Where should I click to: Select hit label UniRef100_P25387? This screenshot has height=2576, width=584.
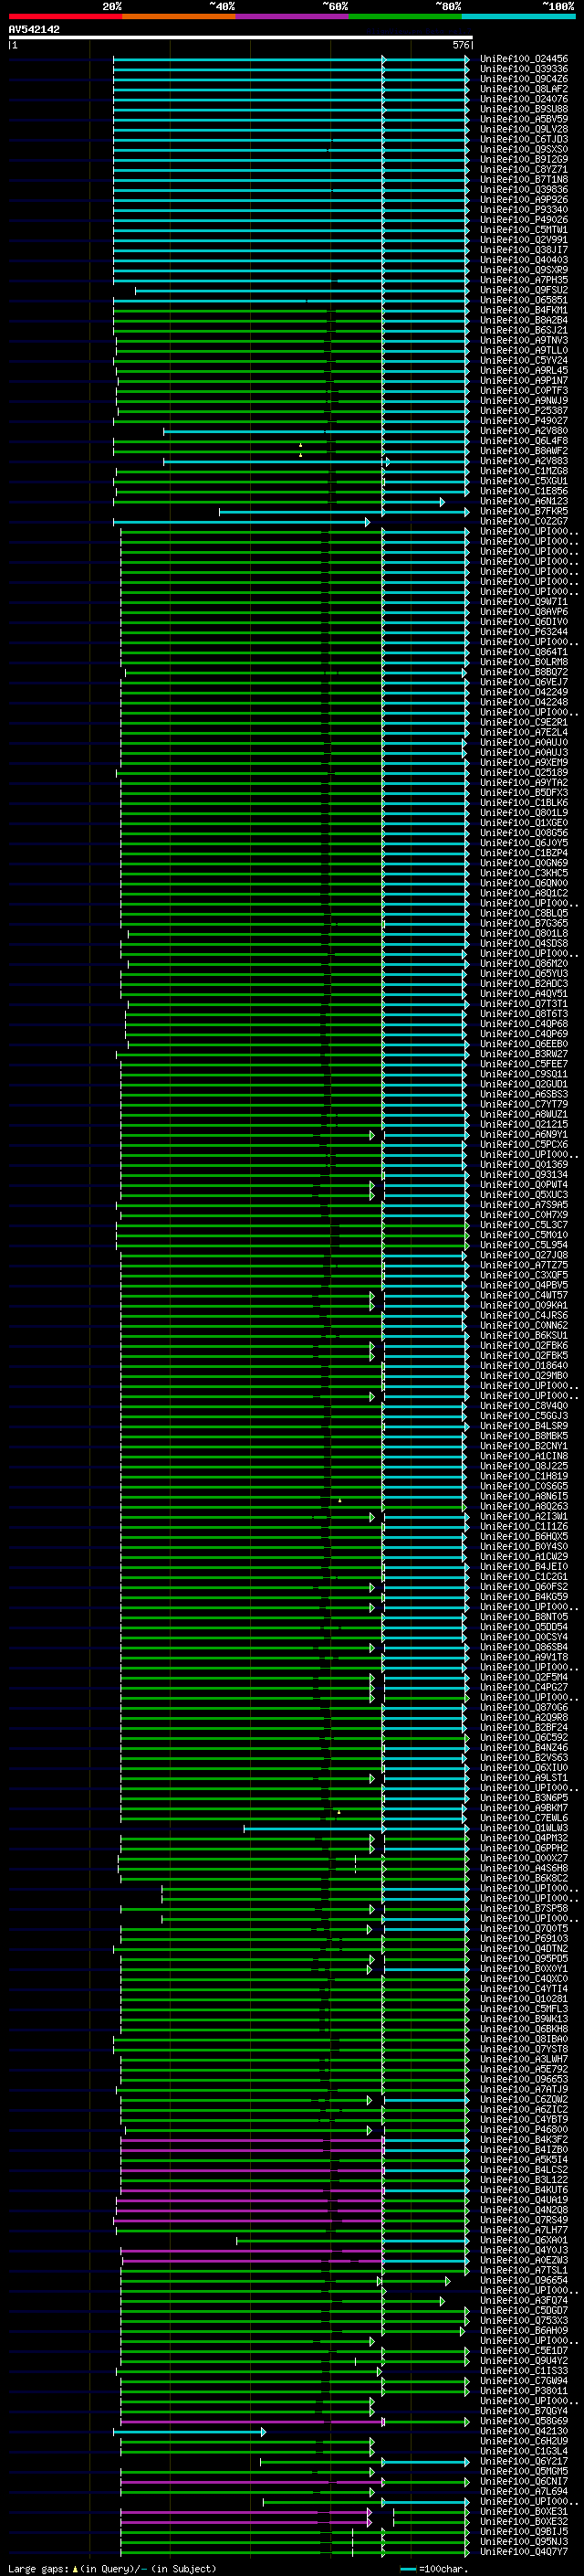(x=524, y=410)
